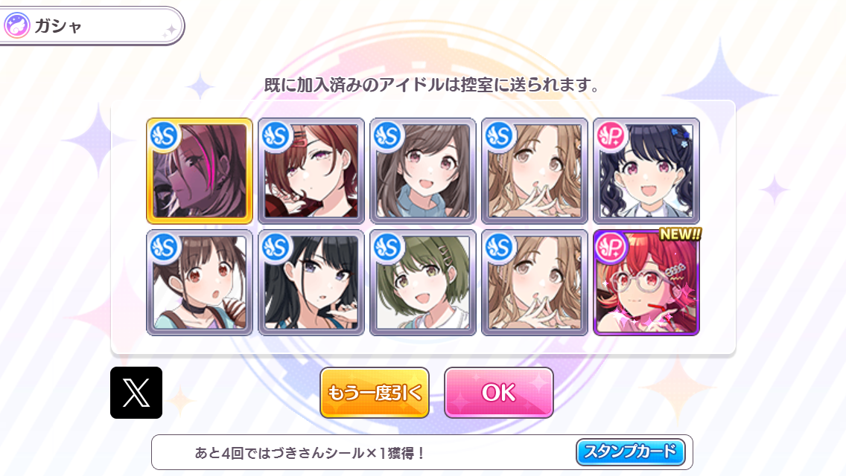
Task: Select the gold-framed dark idol card
Action: [200, 171]
